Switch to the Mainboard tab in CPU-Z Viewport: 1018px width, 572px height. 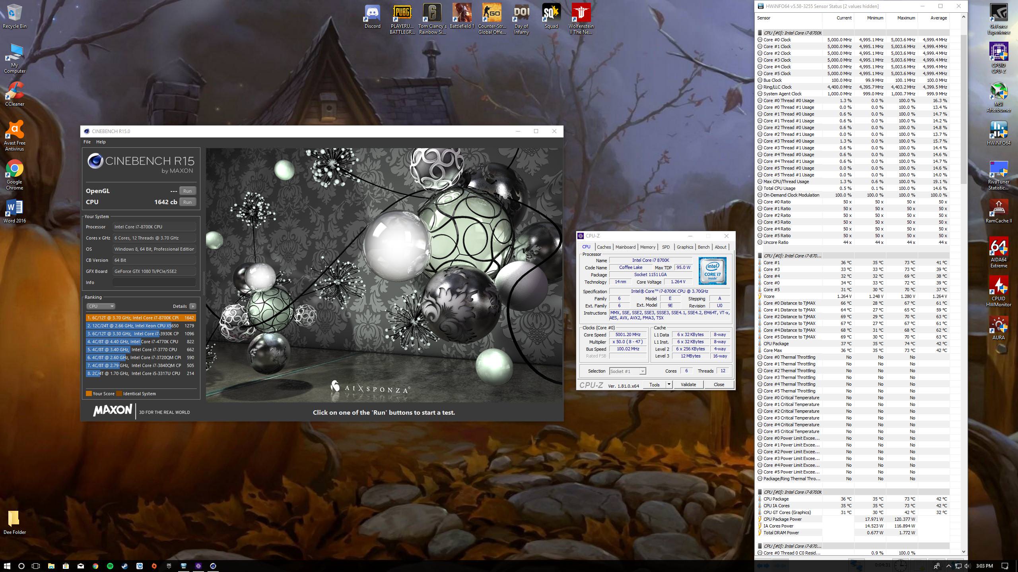(625, 247)
